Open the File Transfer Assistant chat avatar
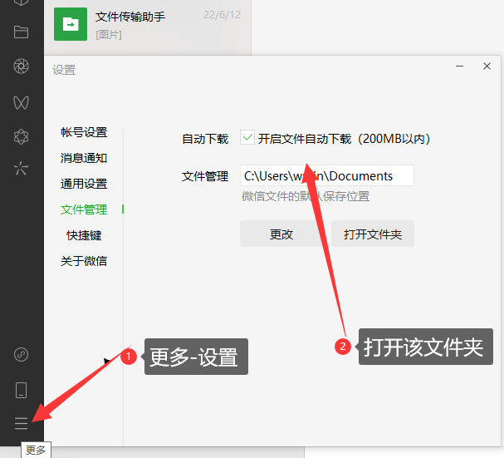The image size is (504, 458). click(x=71, y=24)
